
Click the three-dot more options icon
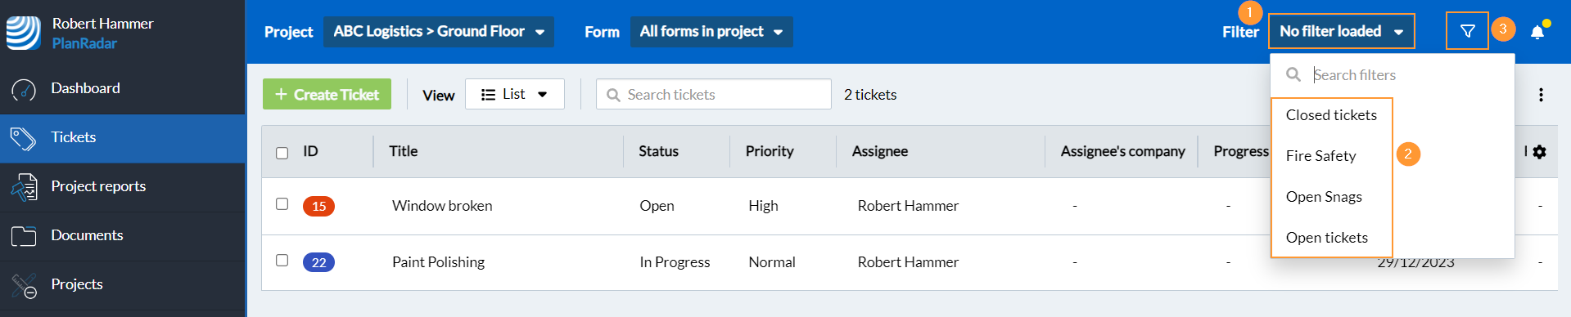[1541, 95]
